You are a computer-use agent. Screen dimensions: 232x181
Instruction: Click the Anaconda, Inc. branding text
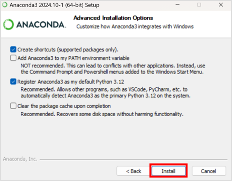click(20, 159)
